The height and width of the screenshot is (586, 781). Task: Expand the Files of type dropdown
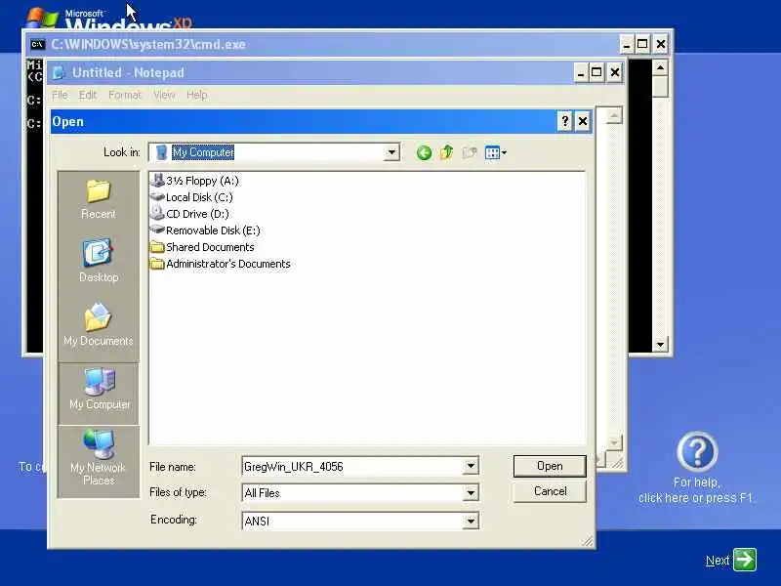(x=471, y=493)
